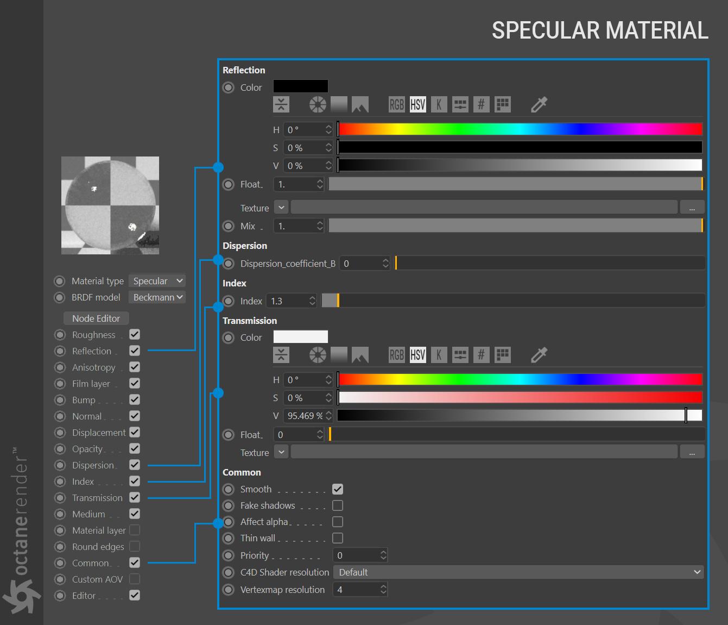This screenshot has width=728, height=625.
Task: Uncheck the Film layer channel
Action: click(135, 384)
